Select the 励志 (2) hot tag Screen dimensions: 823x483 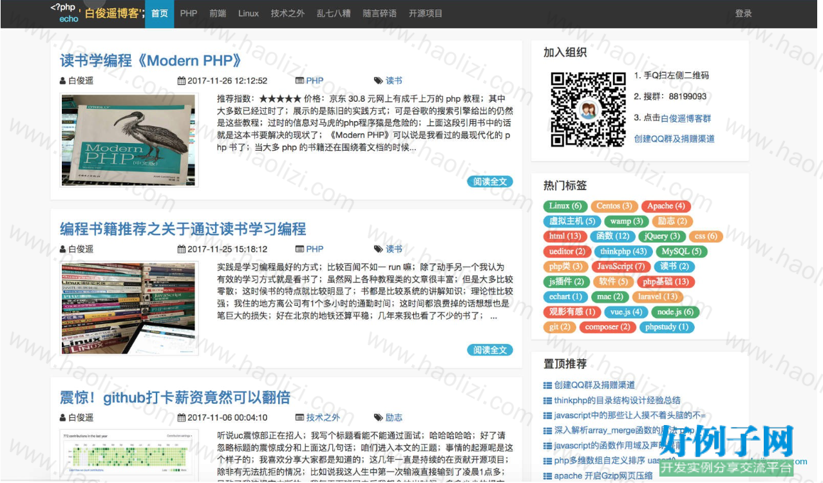click(x=672, y=221)
